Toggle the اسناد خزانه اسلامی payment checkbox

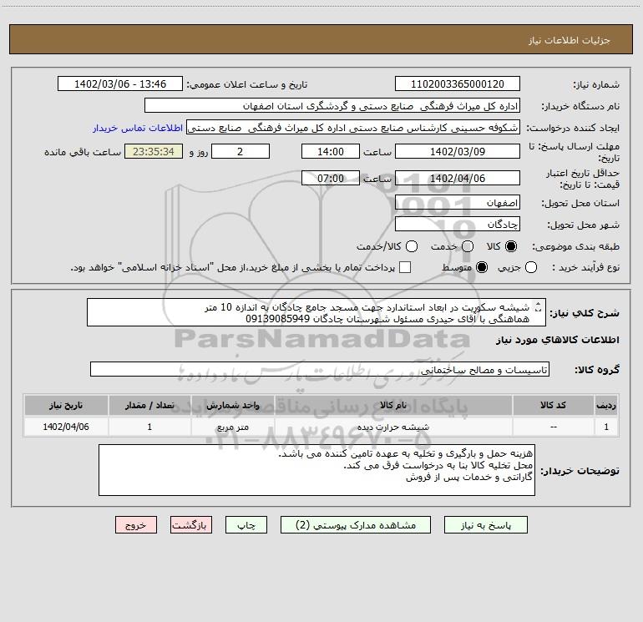[x=405, y=267]
